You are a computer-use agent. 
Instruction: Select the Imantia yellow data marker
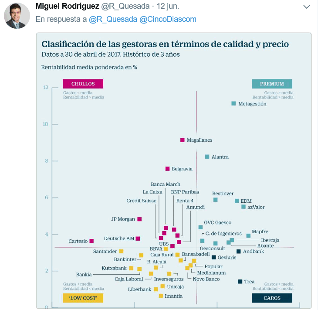pos(161,296)
